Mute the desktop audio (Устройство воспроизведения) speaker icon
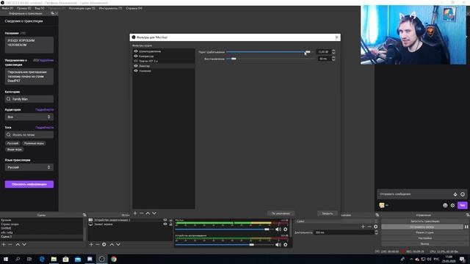This screenshot has height=264, width=470. (x=278, y=244)
